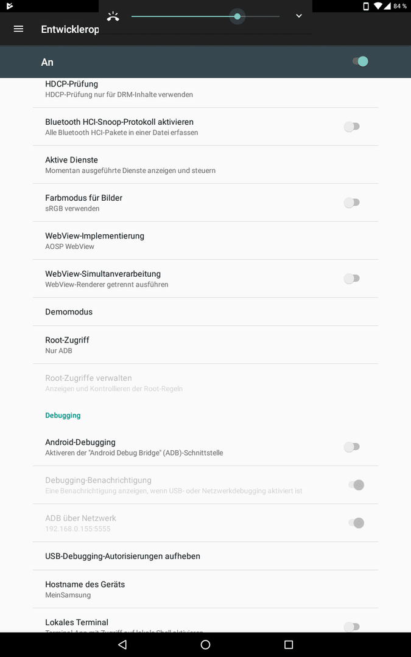Tap the ringer volume icon
This screenshot has height=657, width=411.
point(113,16)
